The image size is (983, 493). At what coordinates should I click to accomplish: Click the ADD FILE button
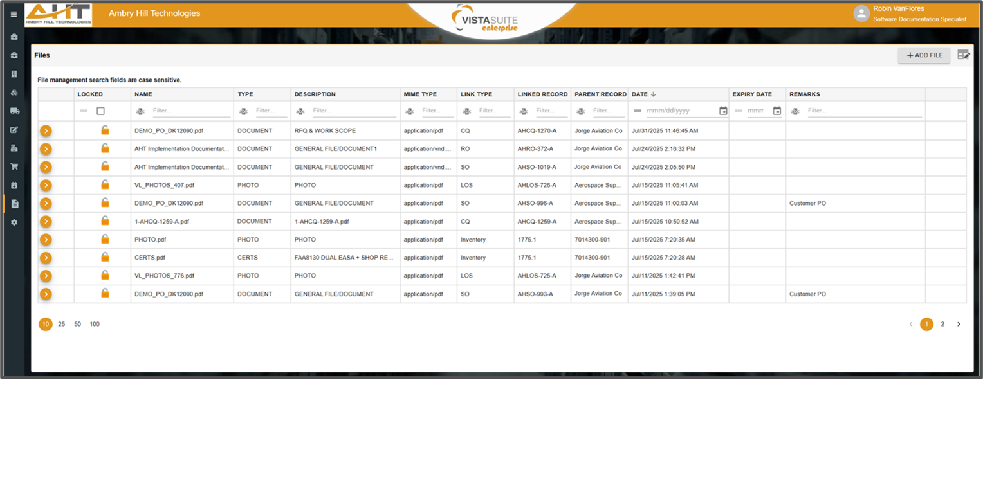pyautogui.click(x=924, y=55)
